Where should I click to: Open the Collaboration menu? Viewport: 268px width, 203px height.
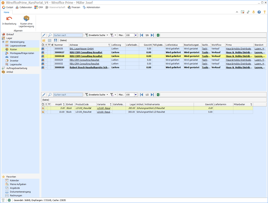[24, 8]
